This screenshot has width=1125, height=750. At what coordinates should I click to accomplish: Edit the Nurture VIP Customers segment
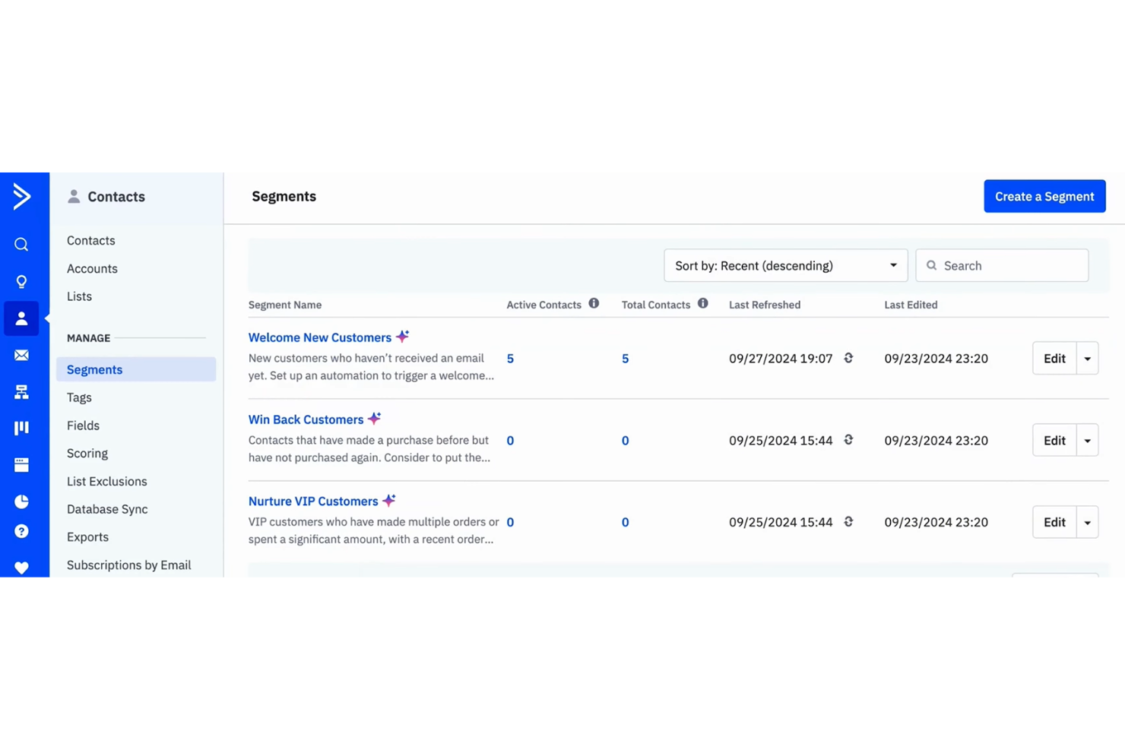pyautogui.click(x=1054, y=523)
